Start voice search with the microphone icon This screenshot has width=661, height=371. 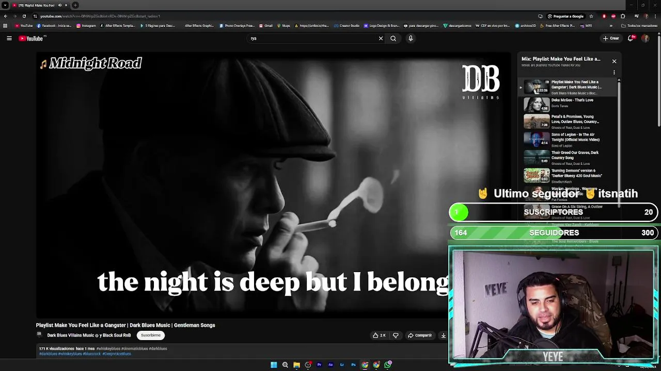pyautogui.click(x=411, y=38)
